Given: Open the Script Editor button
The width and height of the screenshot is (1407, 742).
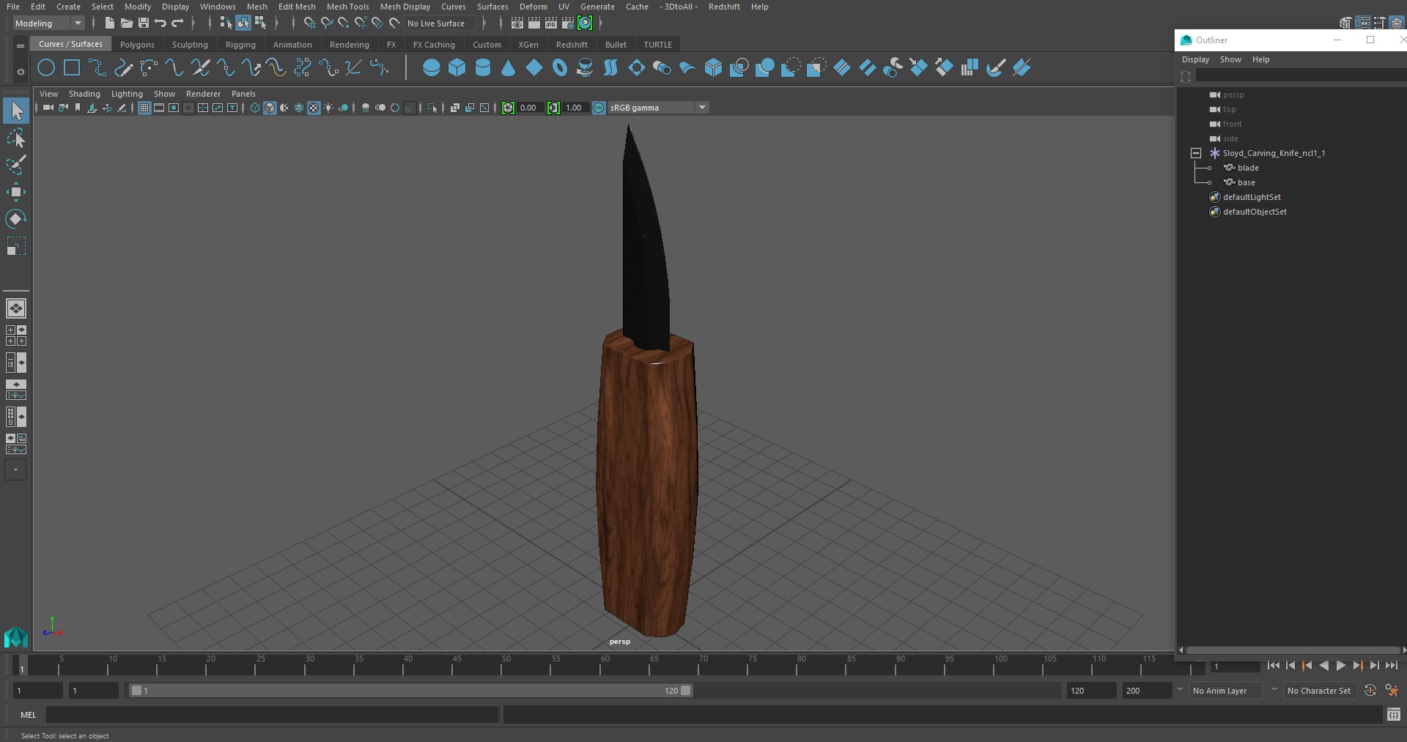Looking at the screenshot, I should 1393,715.
